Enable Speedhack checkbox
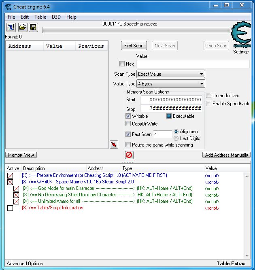 (208, 103)
